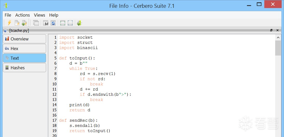The image size is (284, 137).
Task: Click the floppy disk save icon
Action: [46, 23]
